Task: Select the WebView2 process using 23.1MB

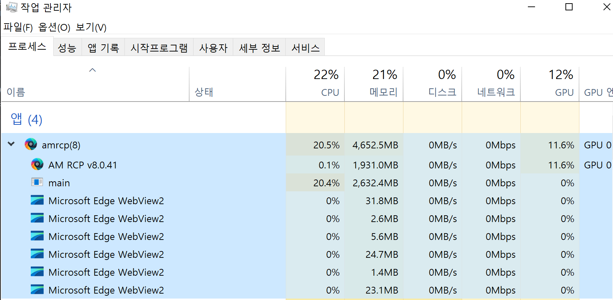Action: (x=106, y=290)
